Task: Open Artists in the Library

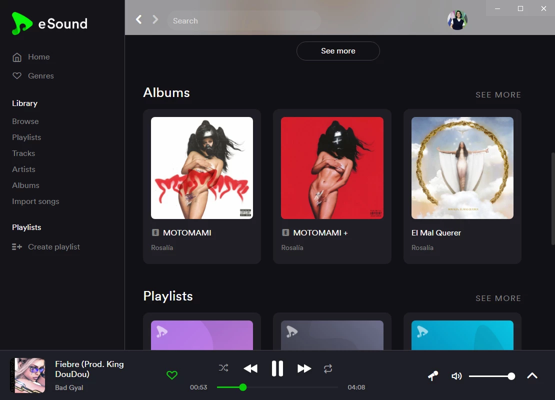Action: [x=23, y=169]
